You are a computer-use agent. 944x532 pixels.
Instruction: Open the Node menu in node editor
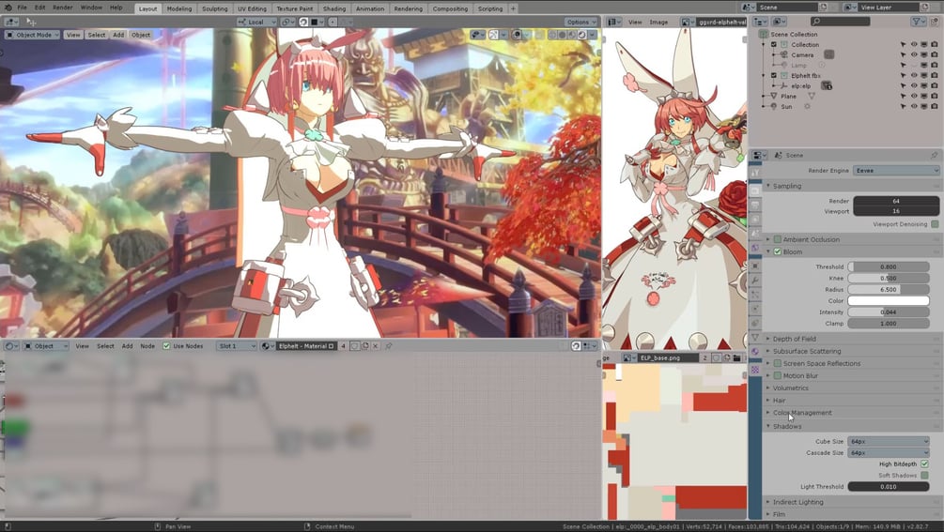click(147, 346)
